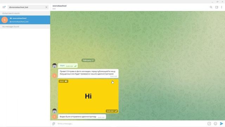This screenshot has height=127, width=225.
Task: Open the main hamburger menu
Action: (4, 7)
